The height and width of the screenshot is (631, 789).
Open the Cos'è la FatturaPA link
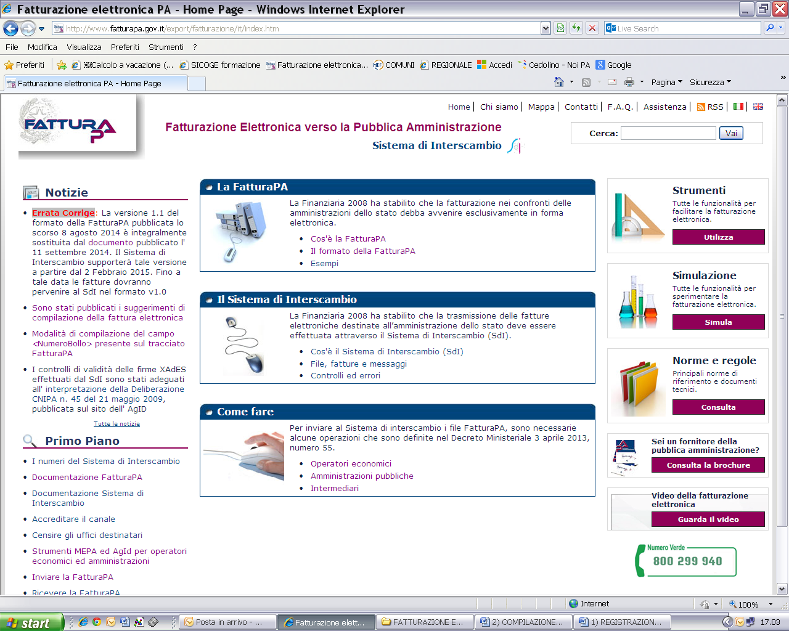[x=348, y=238]
